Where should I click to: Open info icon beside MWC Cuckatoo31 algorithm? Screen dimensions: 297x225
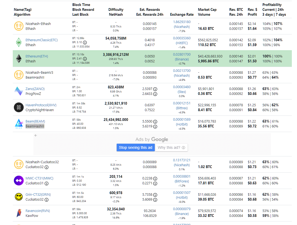tap(47, 184)
